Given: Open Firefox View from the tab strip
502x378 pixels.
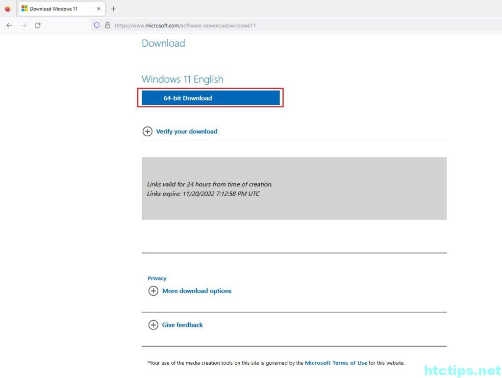Looking at the screenshot, I should tap(7, 9).
